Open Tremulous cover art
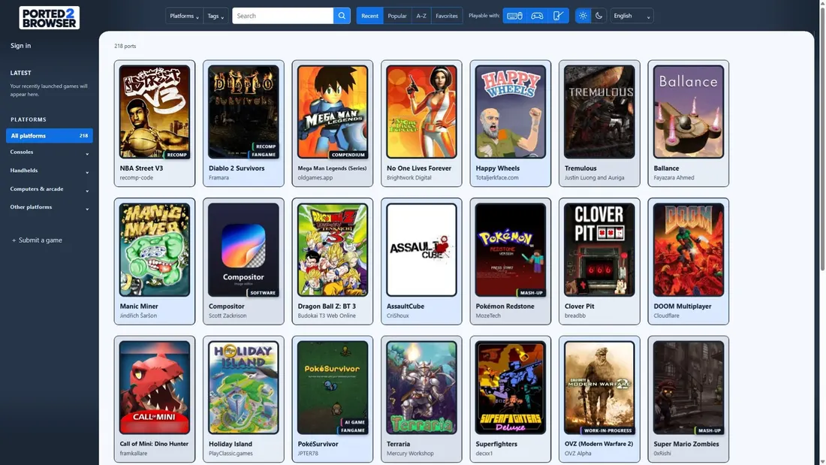Image resolution: width=826 pixels, height=465 pixels. pos(599,112)
